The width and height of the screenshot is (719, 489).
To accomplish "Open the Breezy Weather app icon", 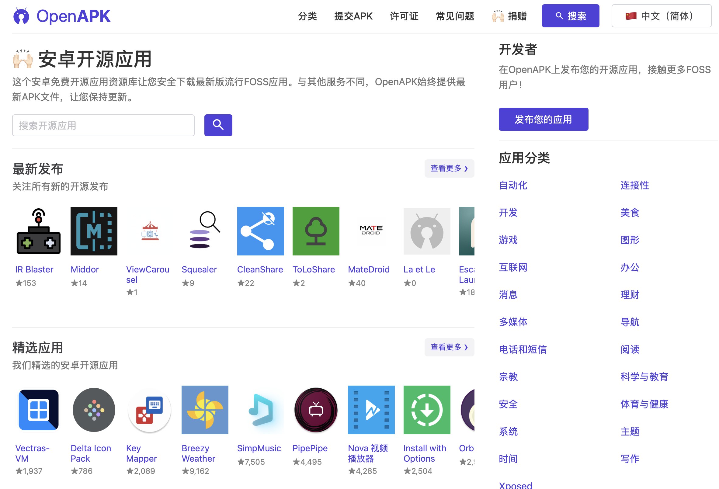I will pos(205,411).
